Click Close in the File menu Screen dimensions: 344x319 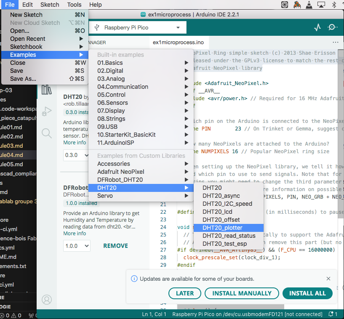45,63
